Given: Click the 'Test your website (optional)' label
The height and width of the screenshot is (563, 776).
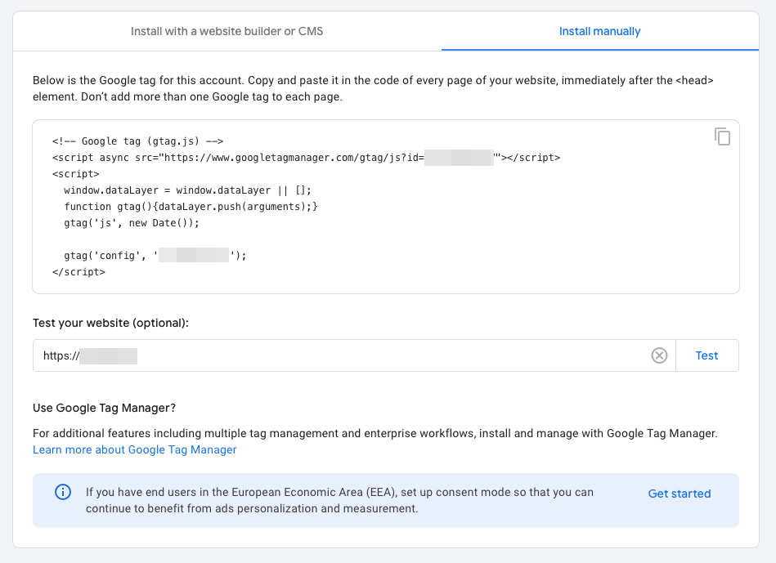Looking at the screenshot, I should [110, 323].
